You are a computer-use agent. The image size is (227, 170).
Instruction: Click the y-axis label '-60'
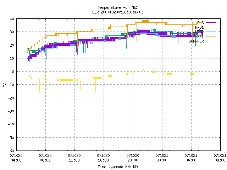pos(11,151)
